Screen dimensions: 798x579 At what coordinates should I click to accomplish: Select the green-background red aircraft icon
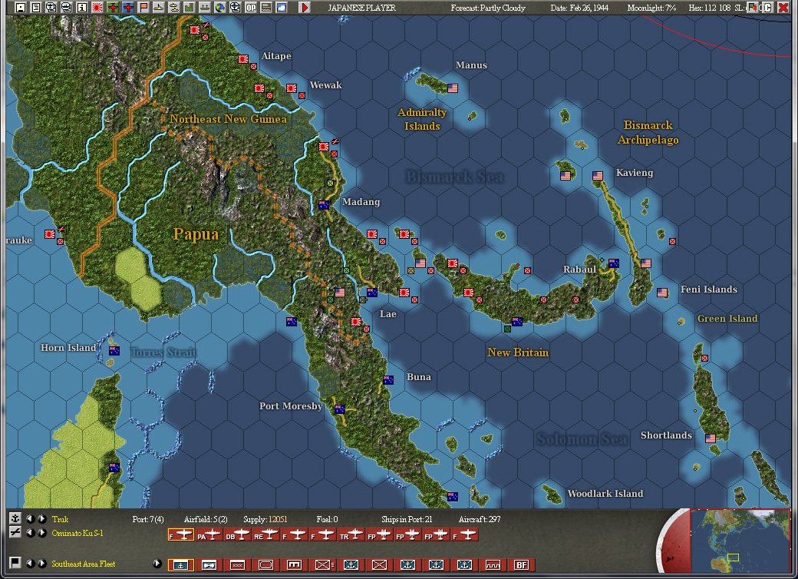(113, 8)
